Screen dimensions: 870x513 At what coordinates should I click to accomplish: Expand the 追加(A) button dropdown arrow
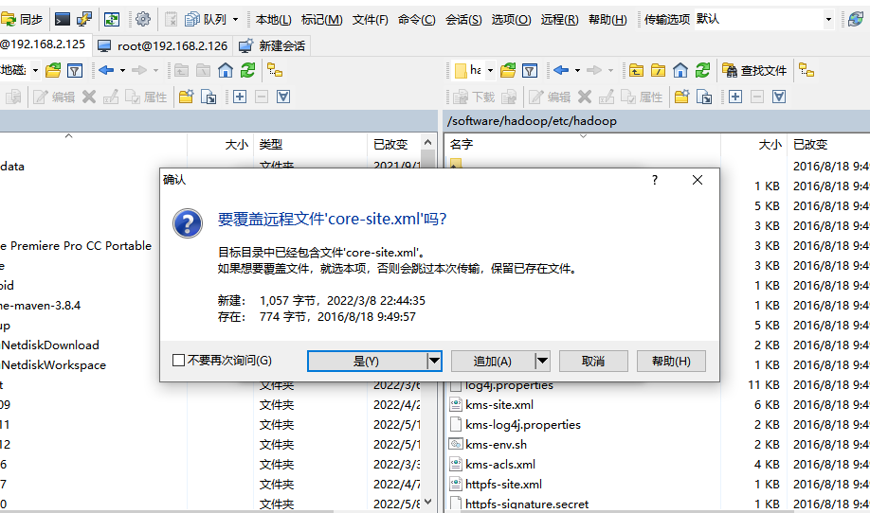(x=542, y=362)
